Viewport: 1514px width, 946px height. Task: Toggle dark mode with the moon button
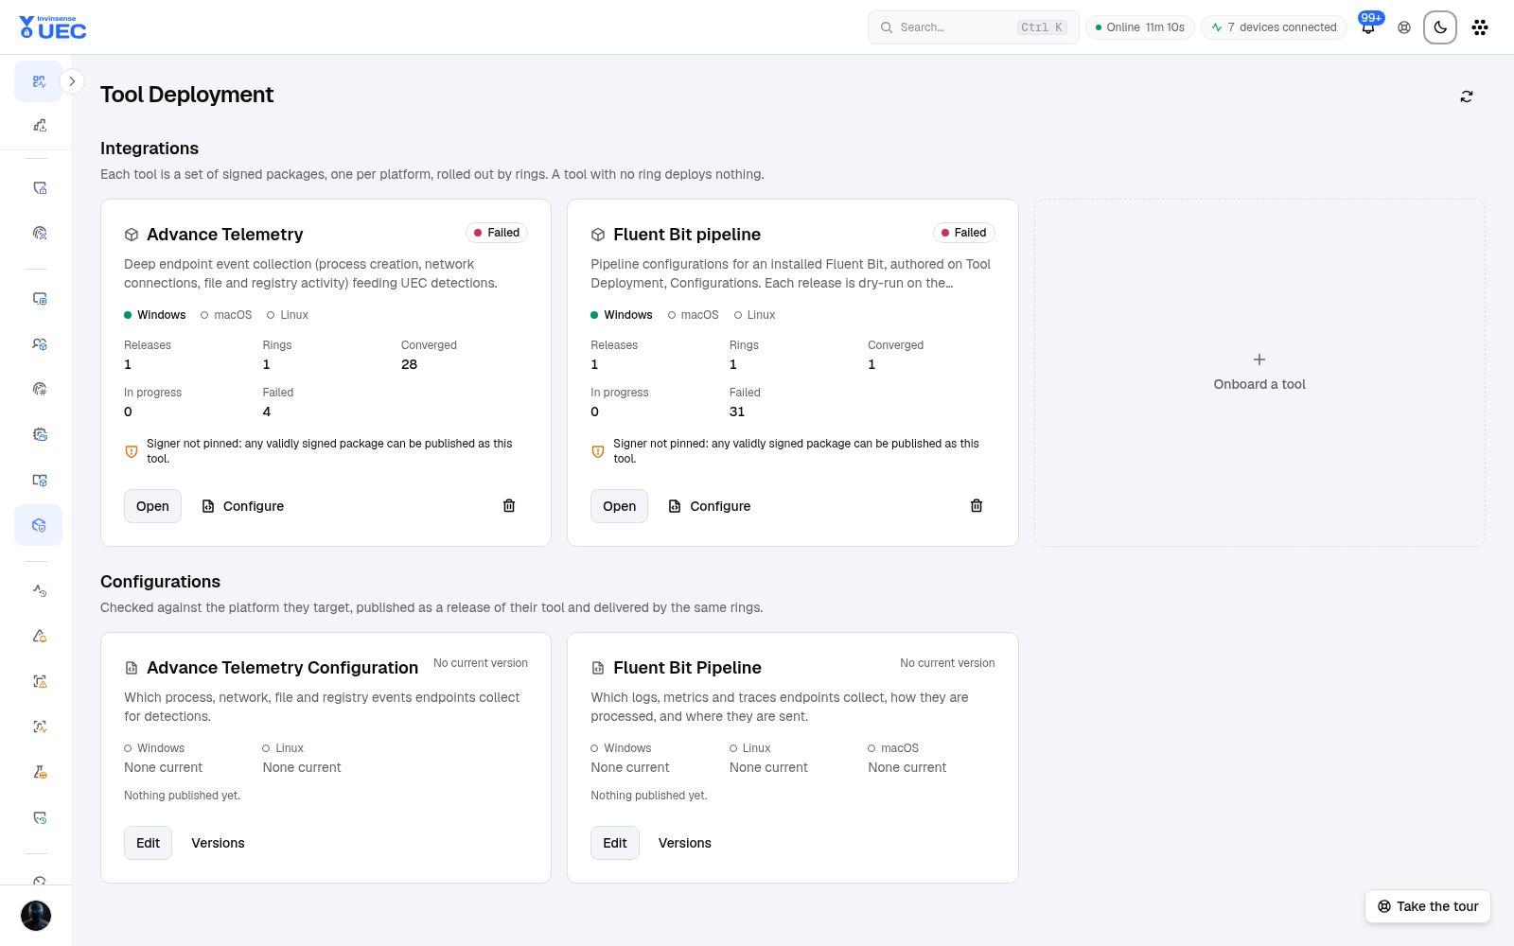1440,27
